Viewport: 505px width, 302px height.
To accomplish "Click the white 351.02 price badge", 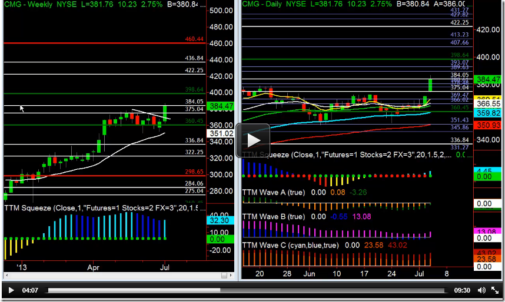I will 220,133.
